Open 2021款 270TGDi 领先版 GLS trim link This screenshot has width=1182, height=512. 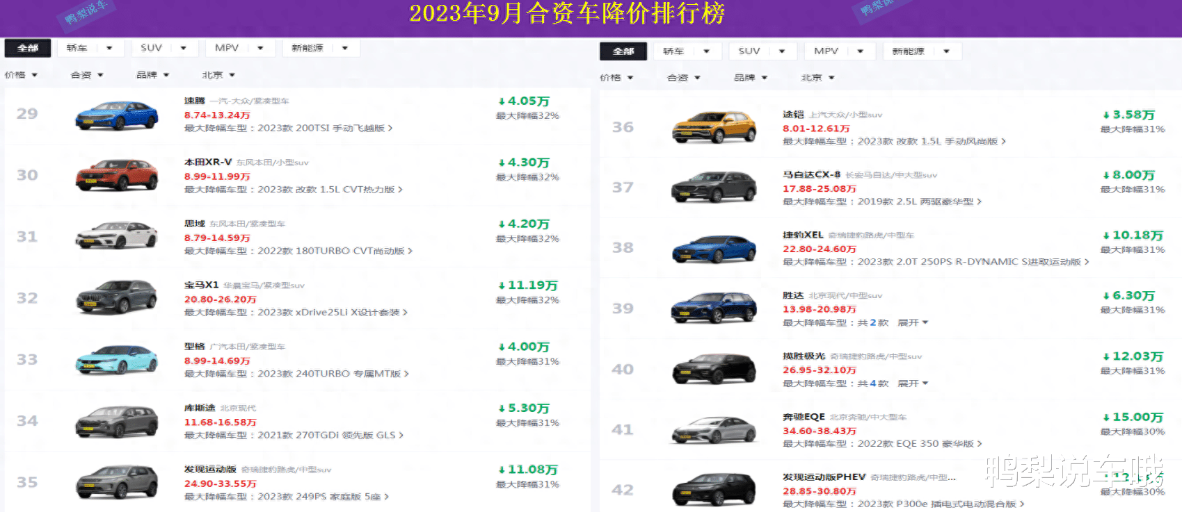coord(330,436)
